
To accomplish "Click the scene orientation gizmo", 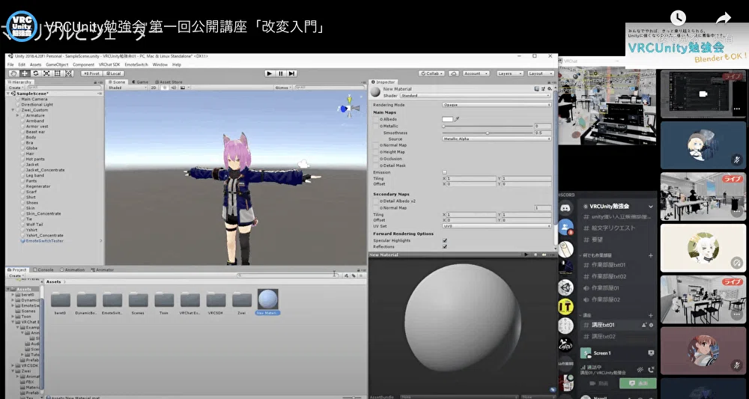I will pyautogui.click(x=350, y=107).
